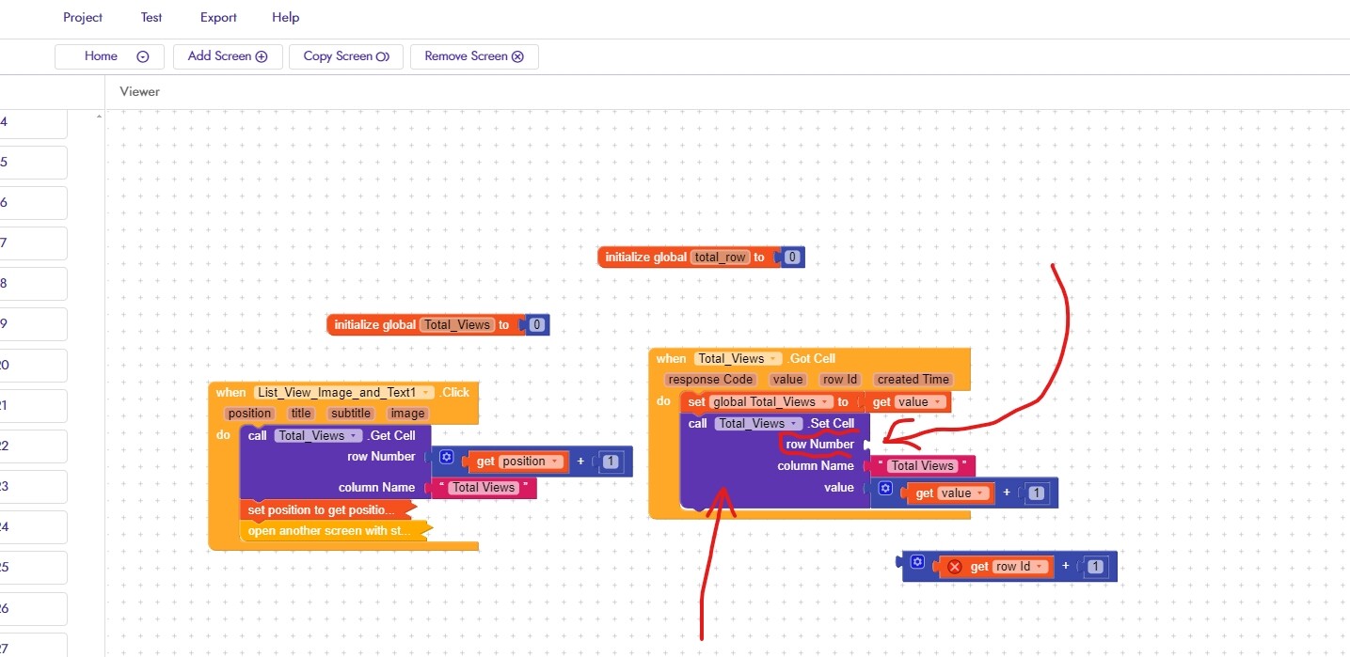The image size is (1350, 657).
Task: Open List_View_Image_and_Text1 component dropdown
Action: pyautogui.click(x=344, y=392)
